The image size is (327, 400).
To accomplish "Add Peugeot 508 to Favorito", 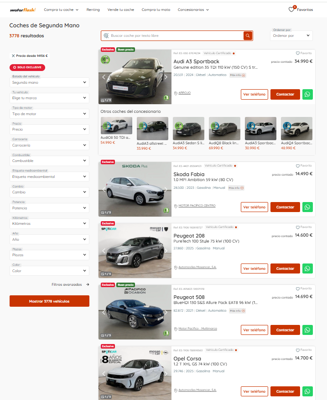I will tap(304, 289).
